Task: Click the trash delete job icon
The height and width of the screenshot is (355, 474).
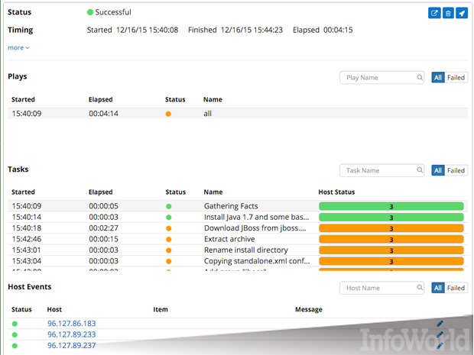Action: click(x=448, y=13)
